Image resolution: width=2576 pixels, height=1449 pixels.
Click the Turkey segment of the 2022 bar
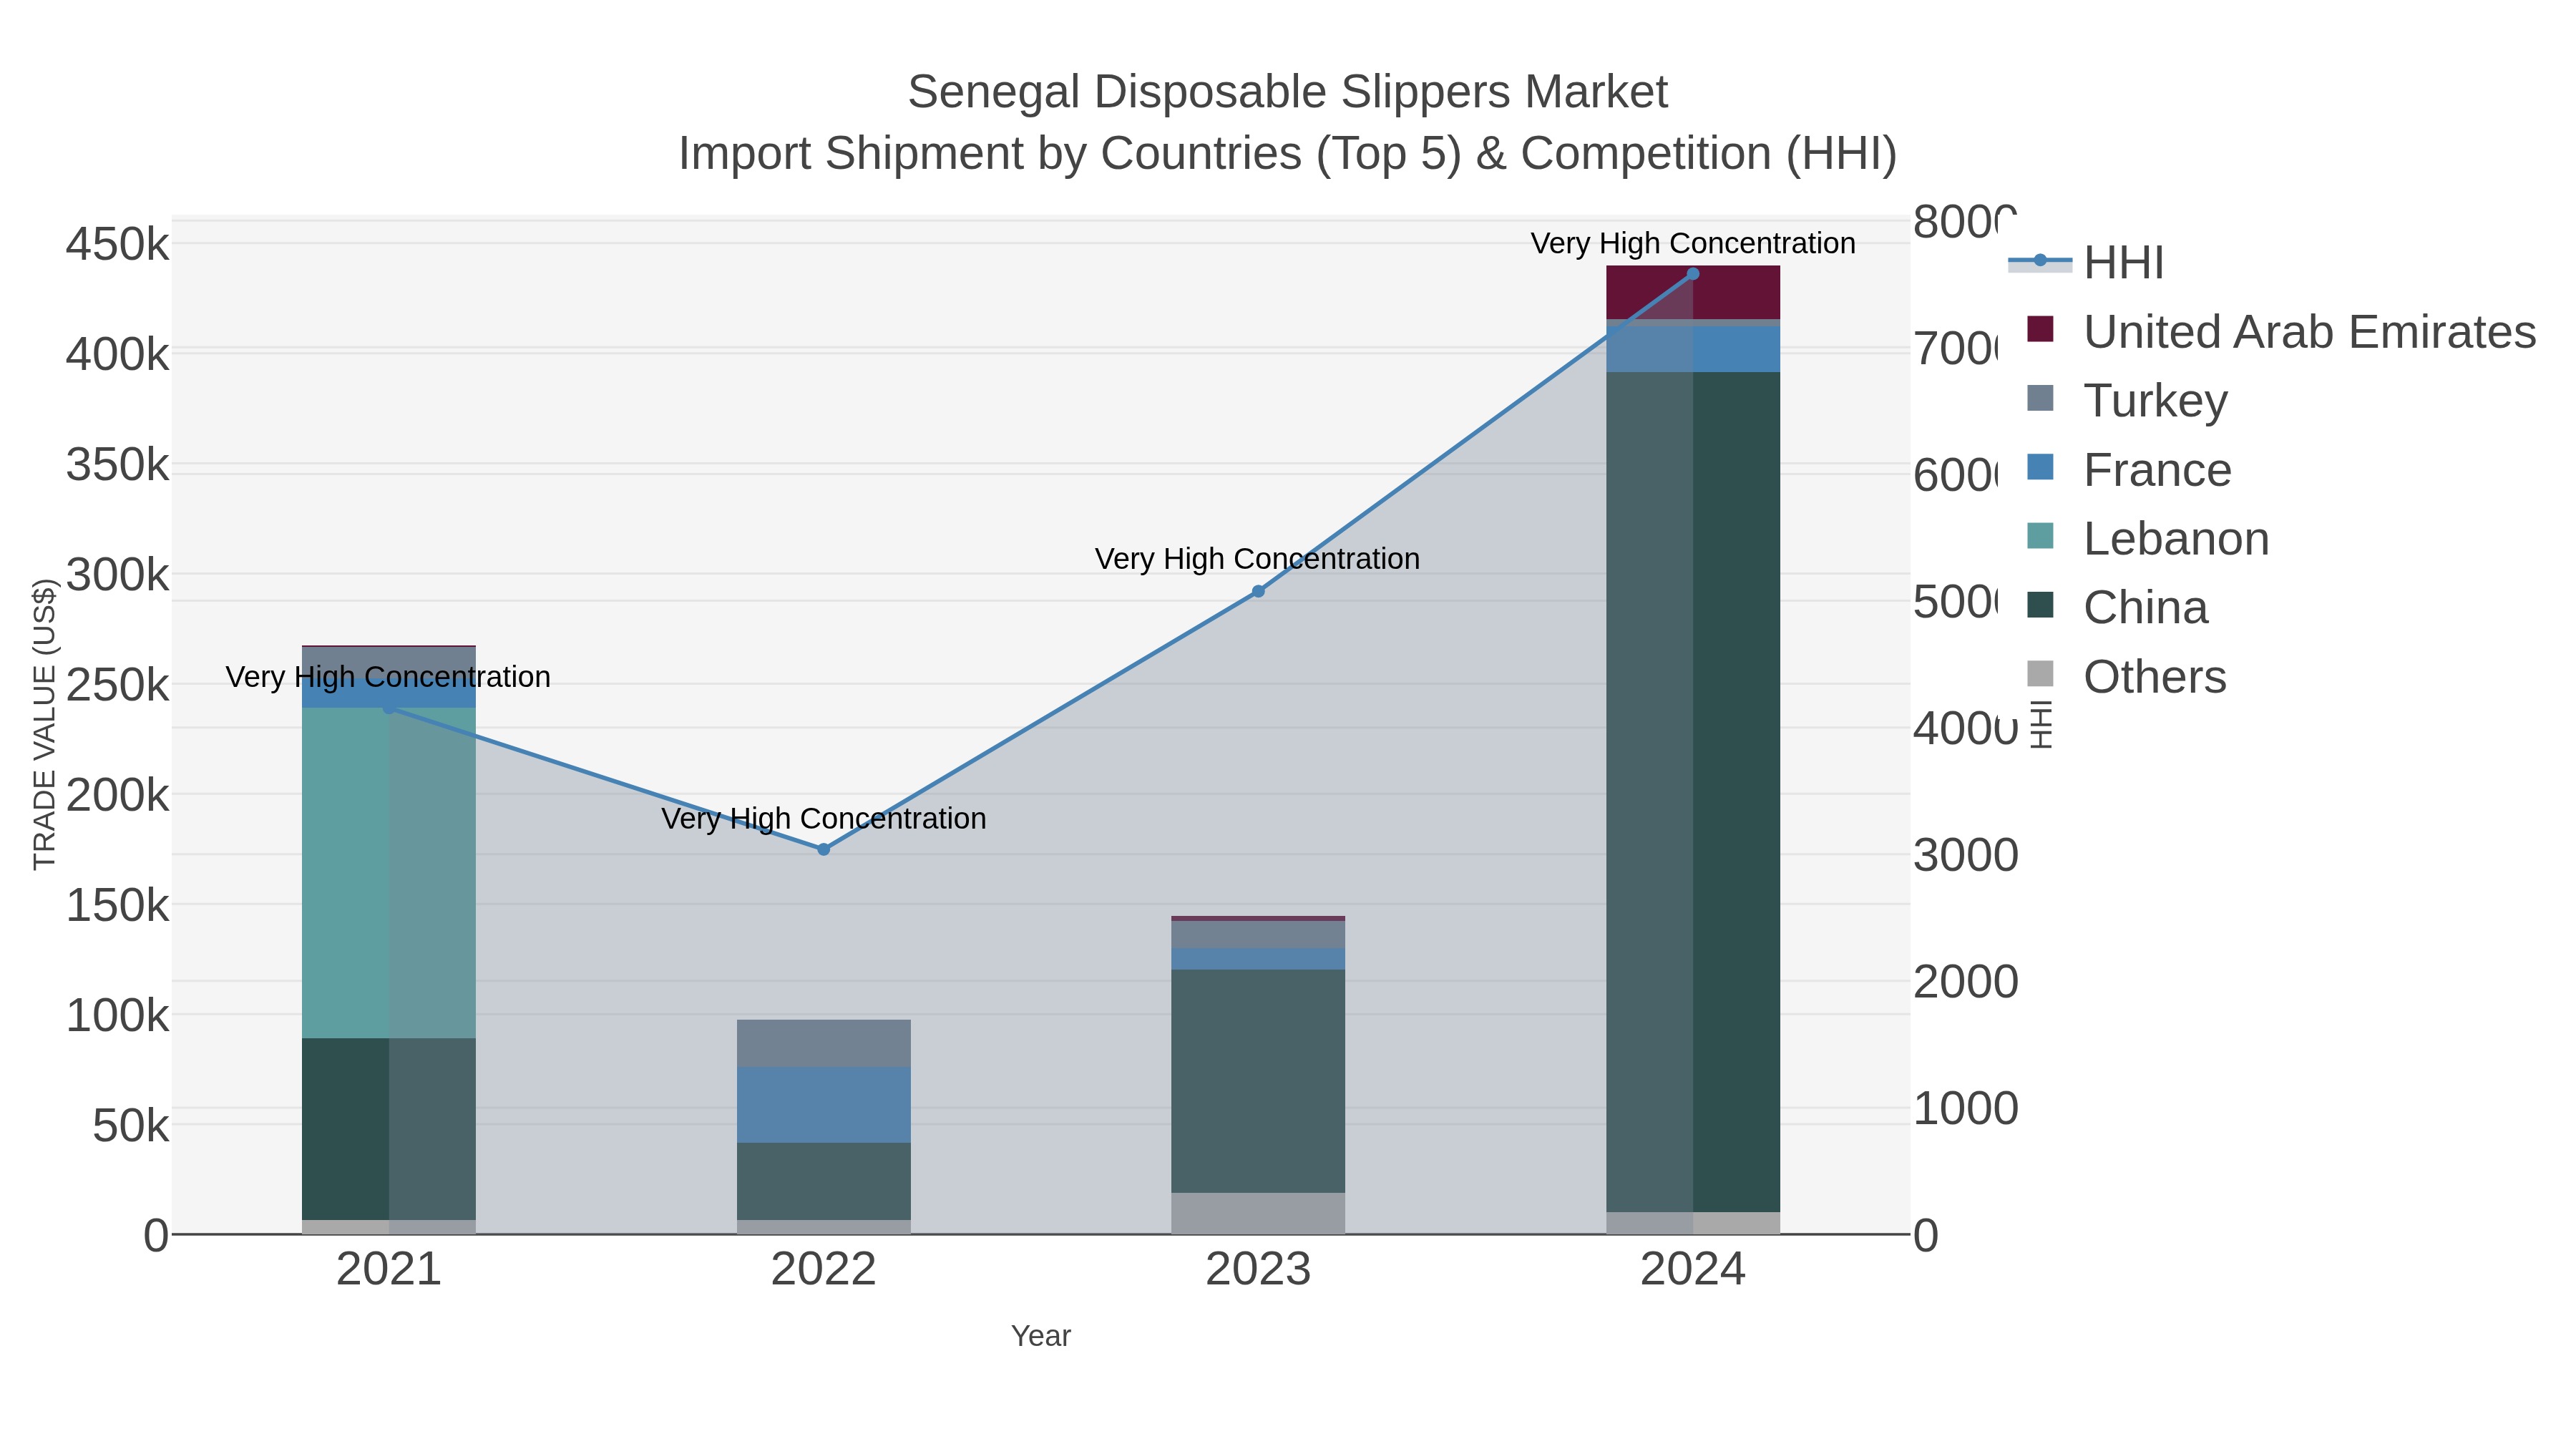824,1043
